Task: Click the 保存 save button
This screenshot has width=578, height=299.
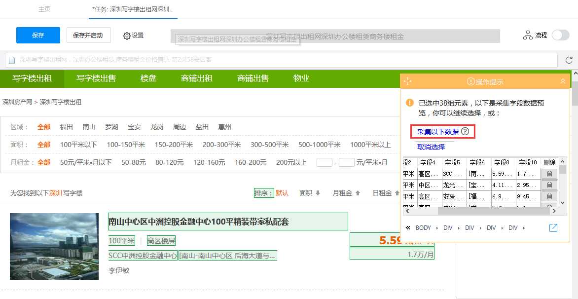Action: (38, 36)
